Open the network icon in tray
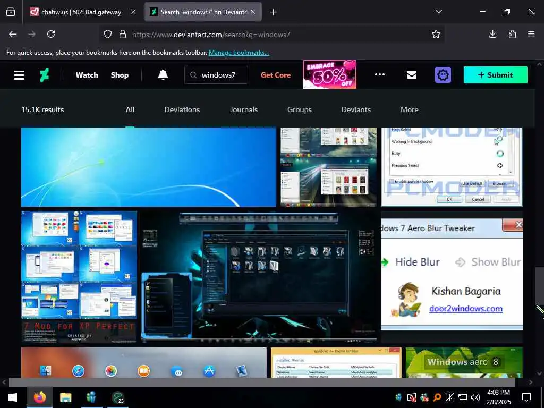Viewport: 544px width, 408px height. coord(463,397)
